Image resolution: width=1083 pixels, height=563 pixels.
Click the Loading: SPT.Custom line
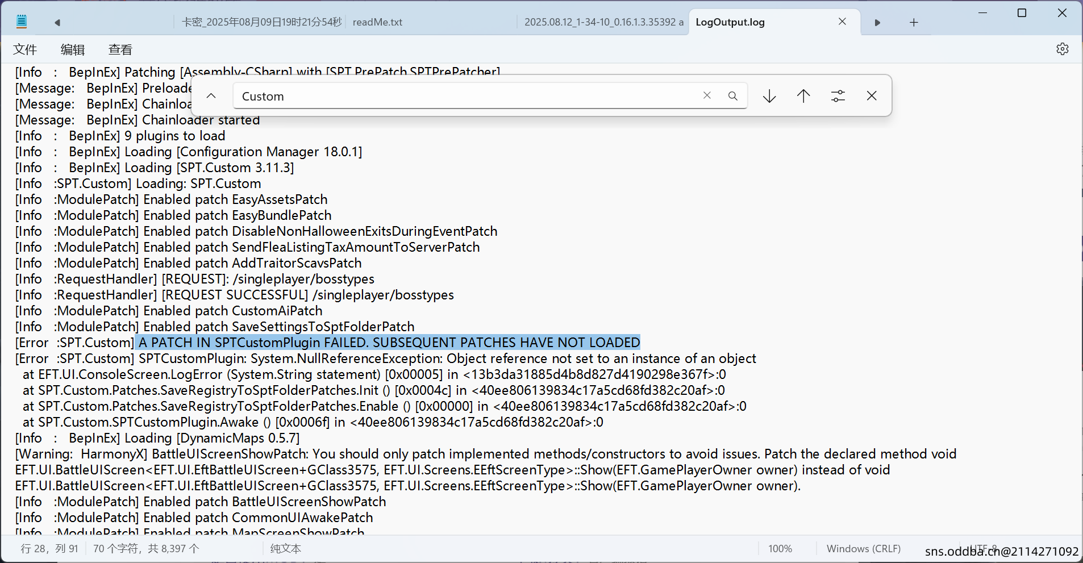coord(138,184)
